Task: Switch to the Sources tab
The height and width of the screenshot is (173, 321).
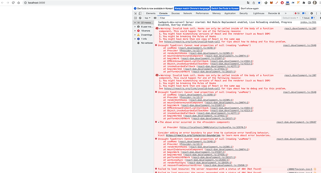Action: pyautogui.click(x=175, y=13)
